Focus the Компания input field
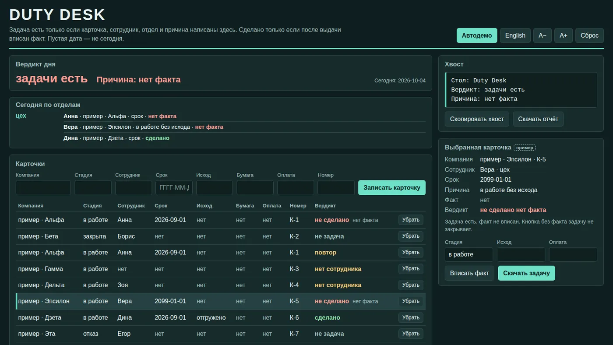This screenshot has height=345, width=613. pos(43,187)
